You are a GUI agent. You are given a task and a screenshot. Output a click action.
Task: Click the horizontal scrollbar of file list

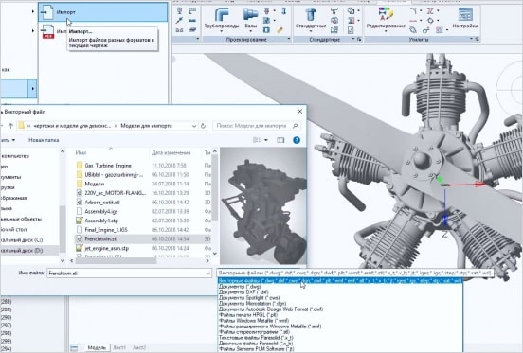pos(117,261)
